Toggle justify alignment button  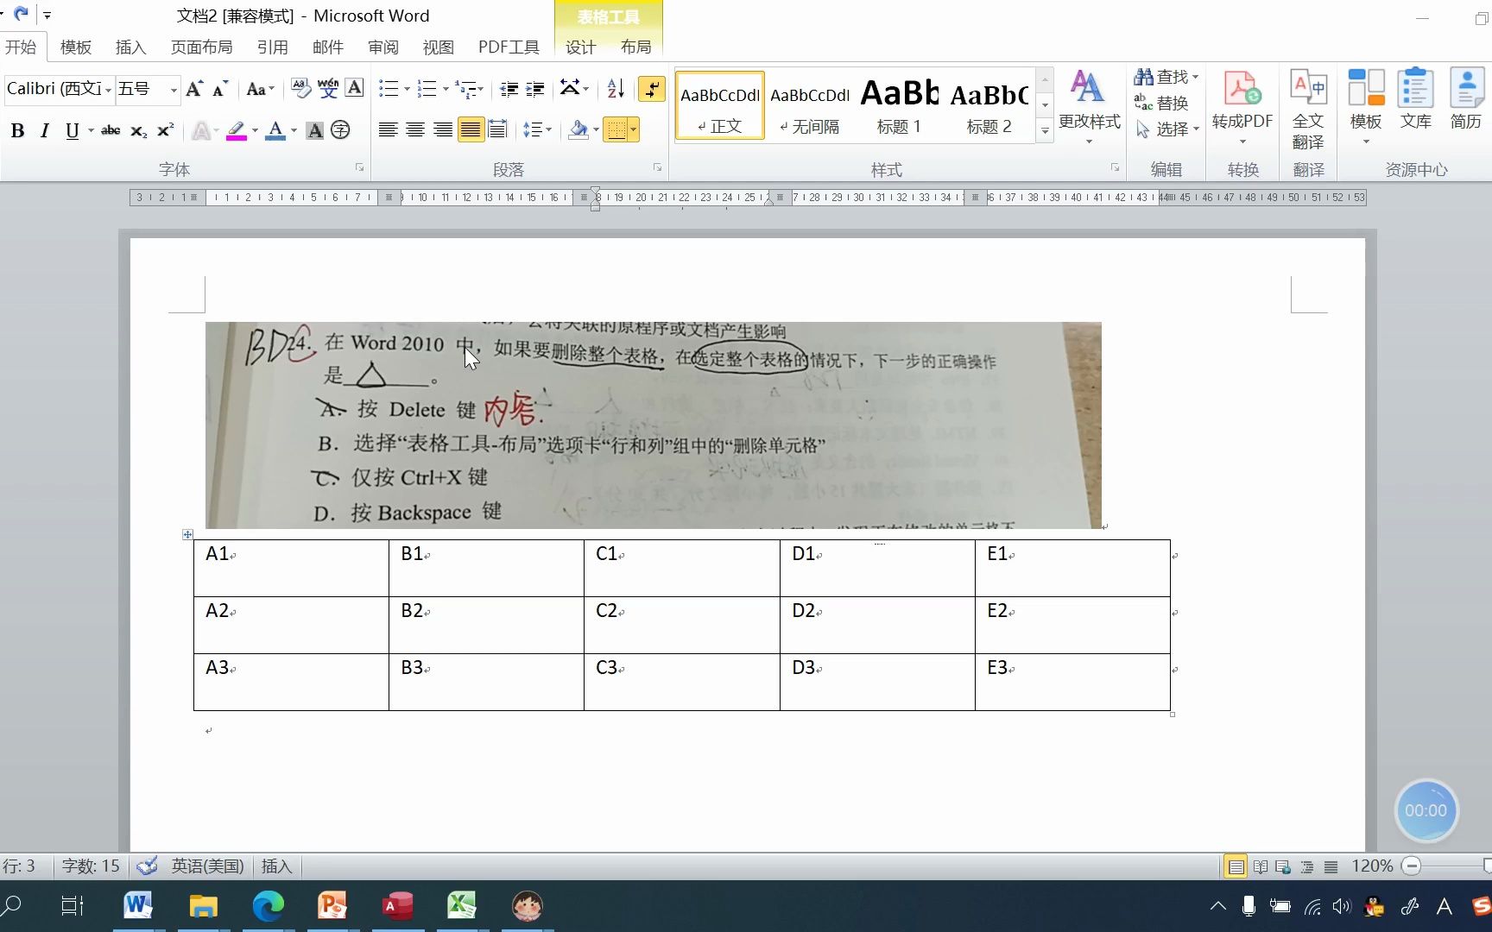471,130
